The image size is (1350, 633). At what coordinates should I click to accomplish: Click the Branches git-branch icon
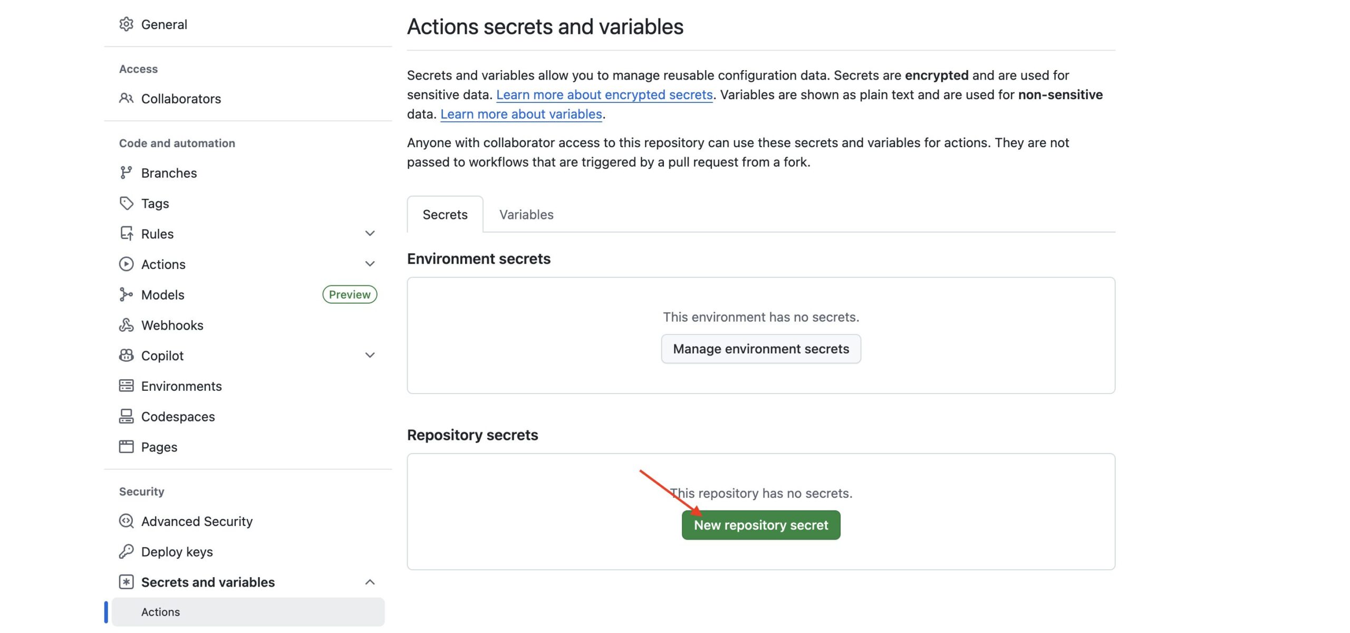126,173
